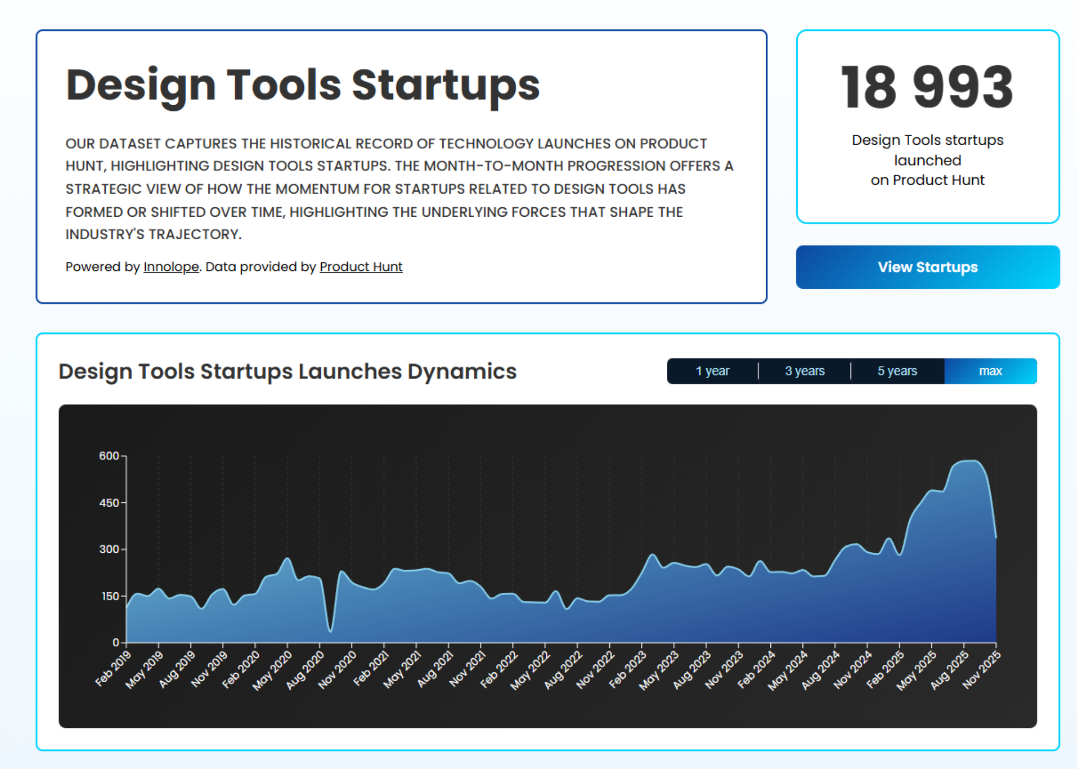Viewport: 1077px width, 769px height.
Task: Click the Aug 2025 axis label
Action: [x=949, y=670]
